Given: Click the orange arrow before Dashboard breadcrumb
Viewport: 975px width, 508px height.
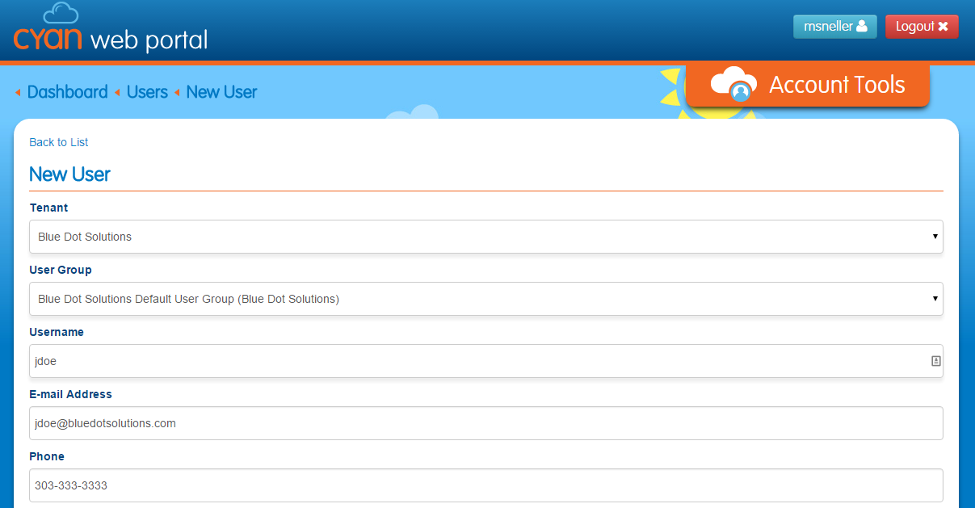Looking at the screenshot, I should [x=18, y=92].
